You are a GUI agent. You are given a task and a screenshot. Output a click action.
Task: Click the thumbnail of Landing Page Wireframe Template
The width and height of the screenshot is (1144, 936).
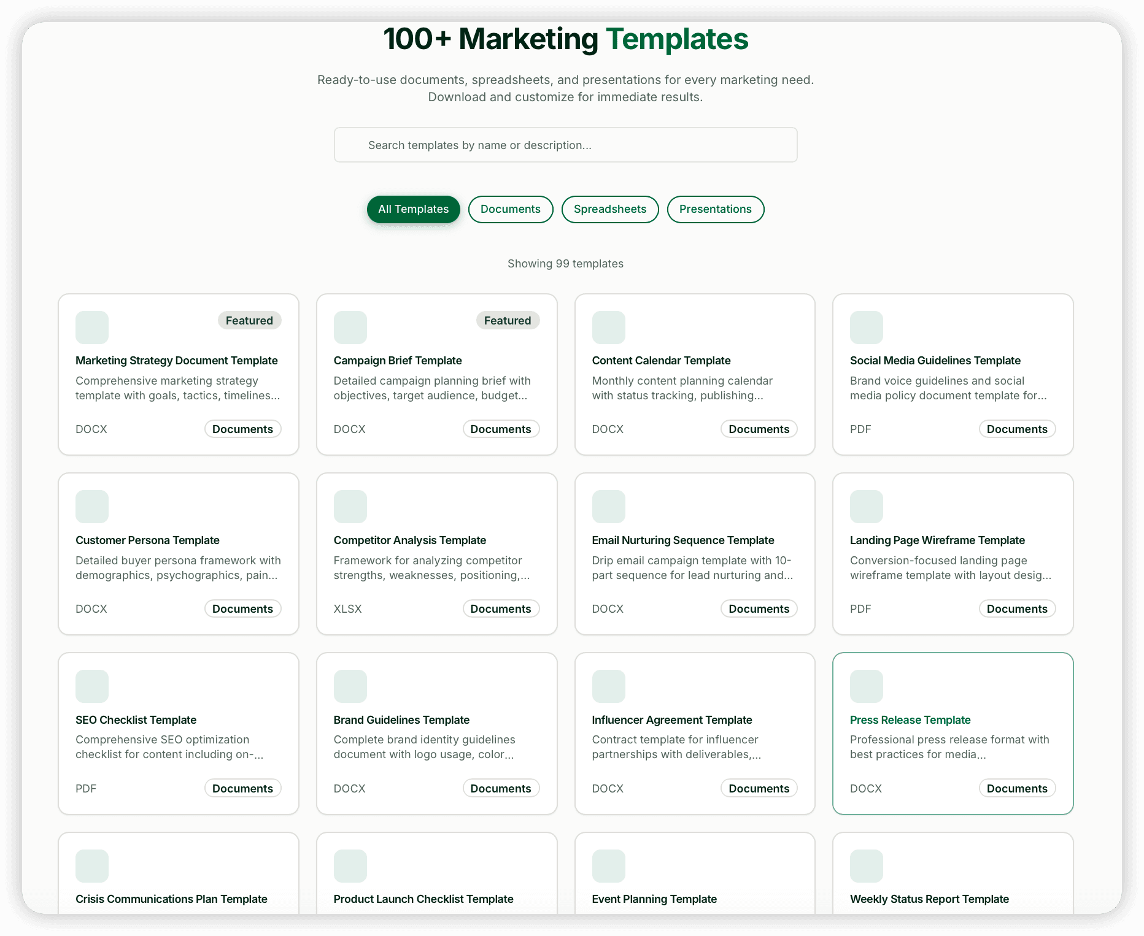866,506
